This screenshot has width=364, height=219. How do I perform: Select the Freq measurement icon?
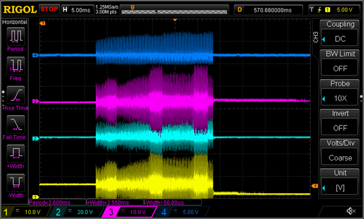15,66
